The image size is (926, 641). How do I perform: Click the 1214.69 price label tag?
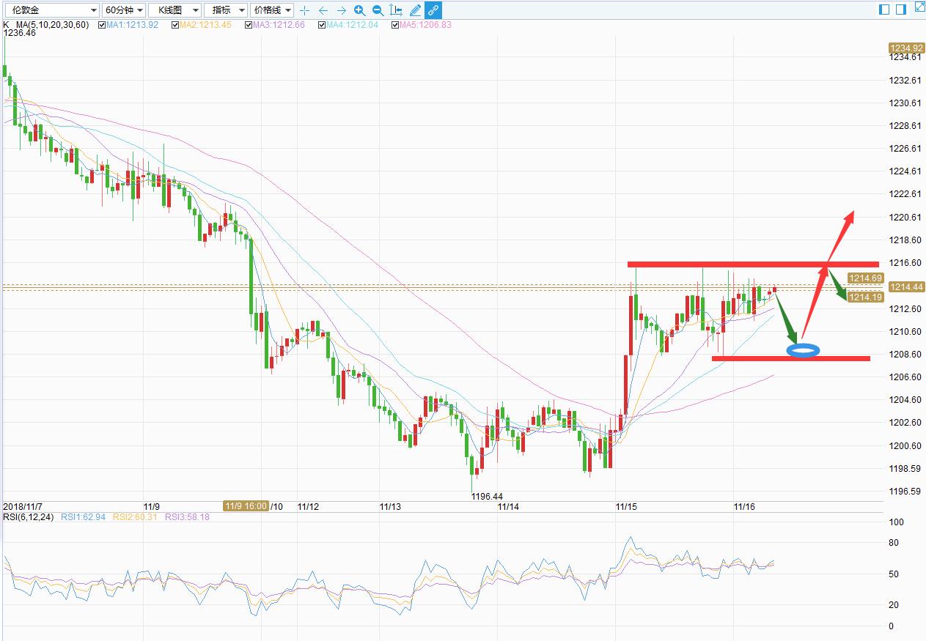(865, 278)
